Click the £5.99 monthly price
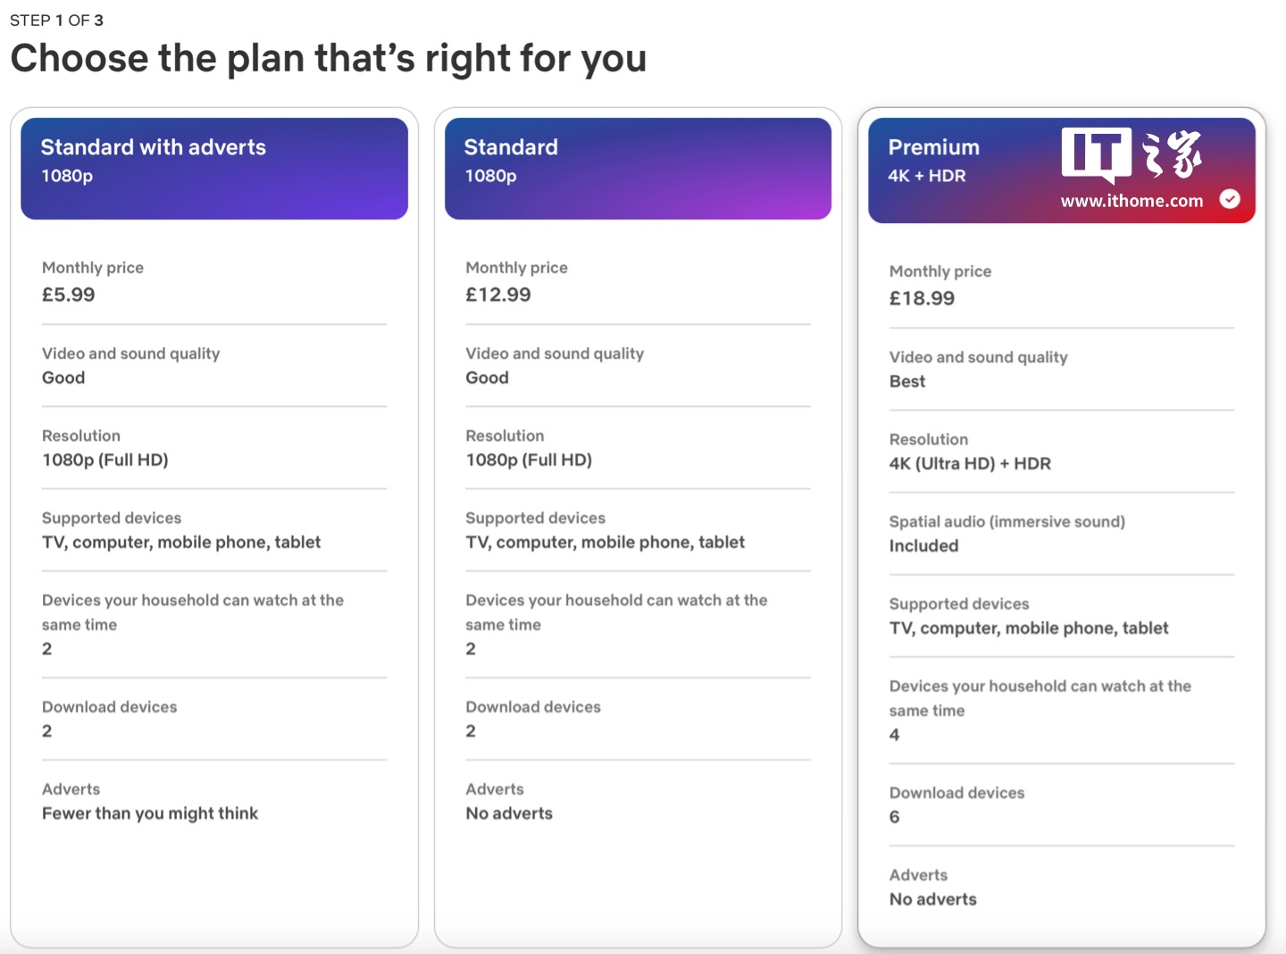This screenshot has width=1286, height=954. [69, 294]
